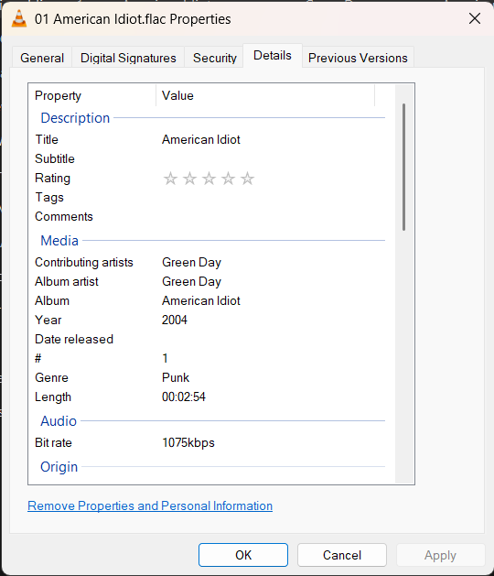Open the Digital Signatures tab
Viewport: 494px width, 576px height.
[x=128, y=58]
